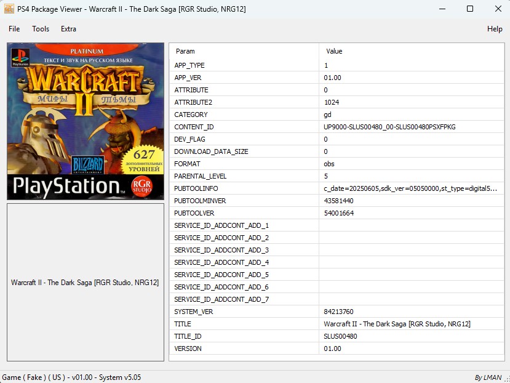Screen dimensions: 510x383
Task: Select the APP_TYPE row
Action: coord(337,65)
